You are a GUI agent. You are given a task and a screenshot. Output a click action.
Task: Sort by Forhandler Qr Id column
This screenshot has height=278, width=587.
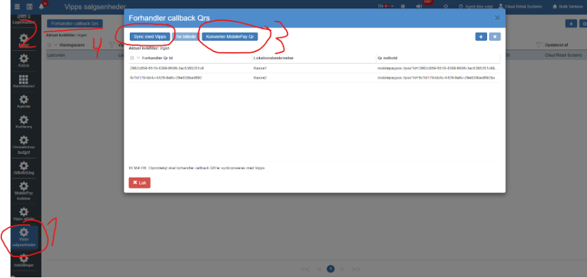tap(157, 58)
